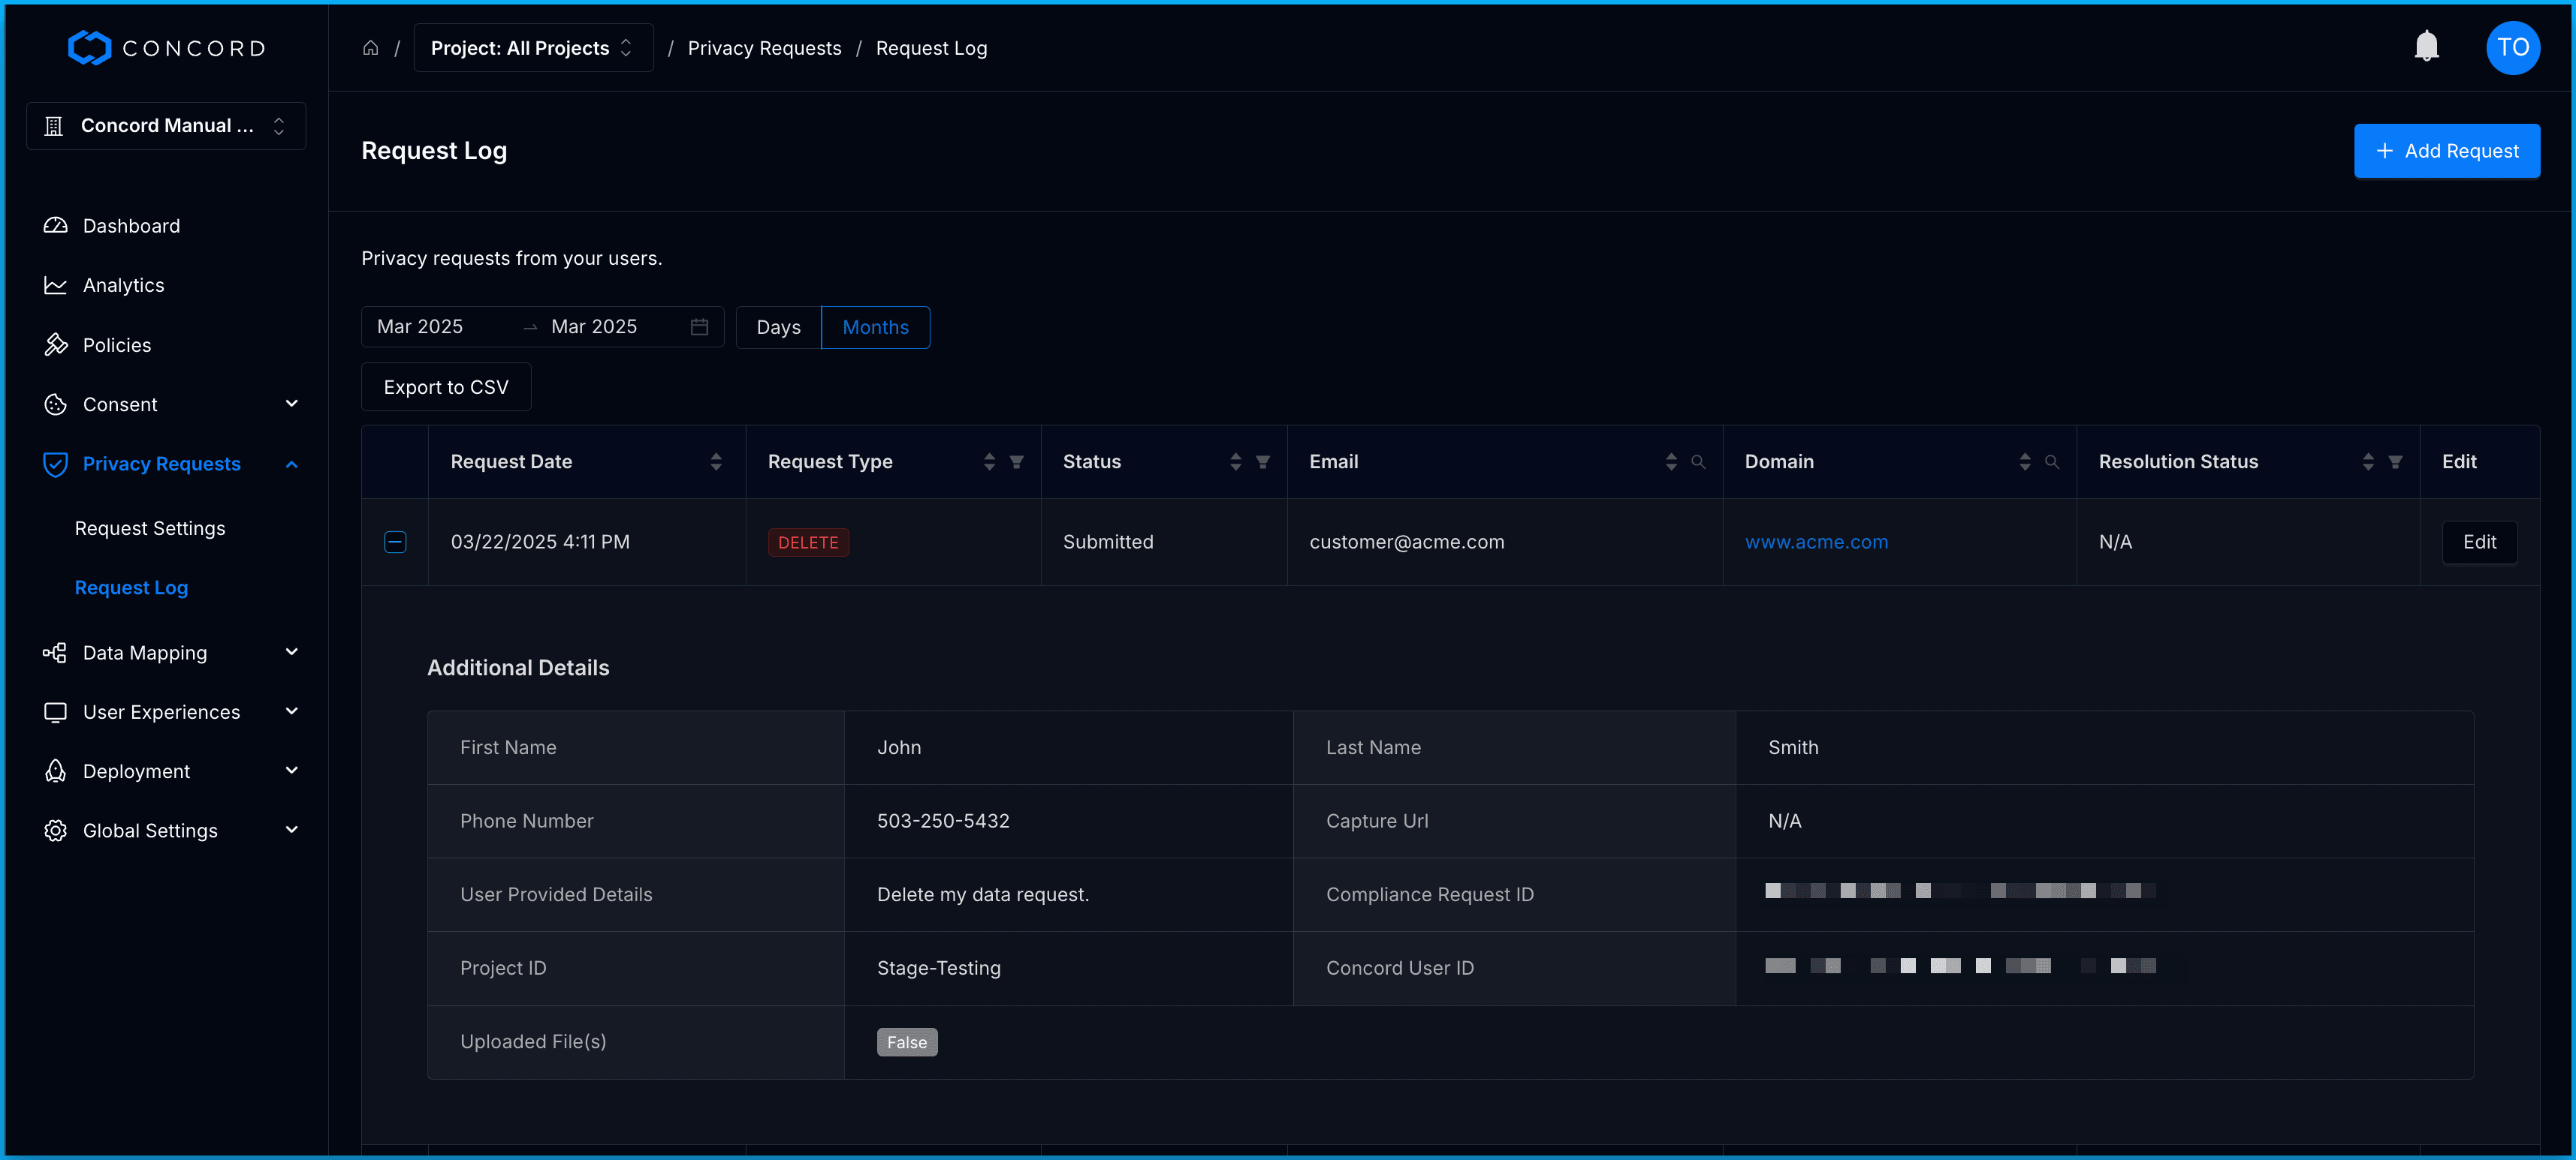This screenshot has width=2576, height=1160.
Task: Go to Request Settings submenu item
Action: click(150, 527)
